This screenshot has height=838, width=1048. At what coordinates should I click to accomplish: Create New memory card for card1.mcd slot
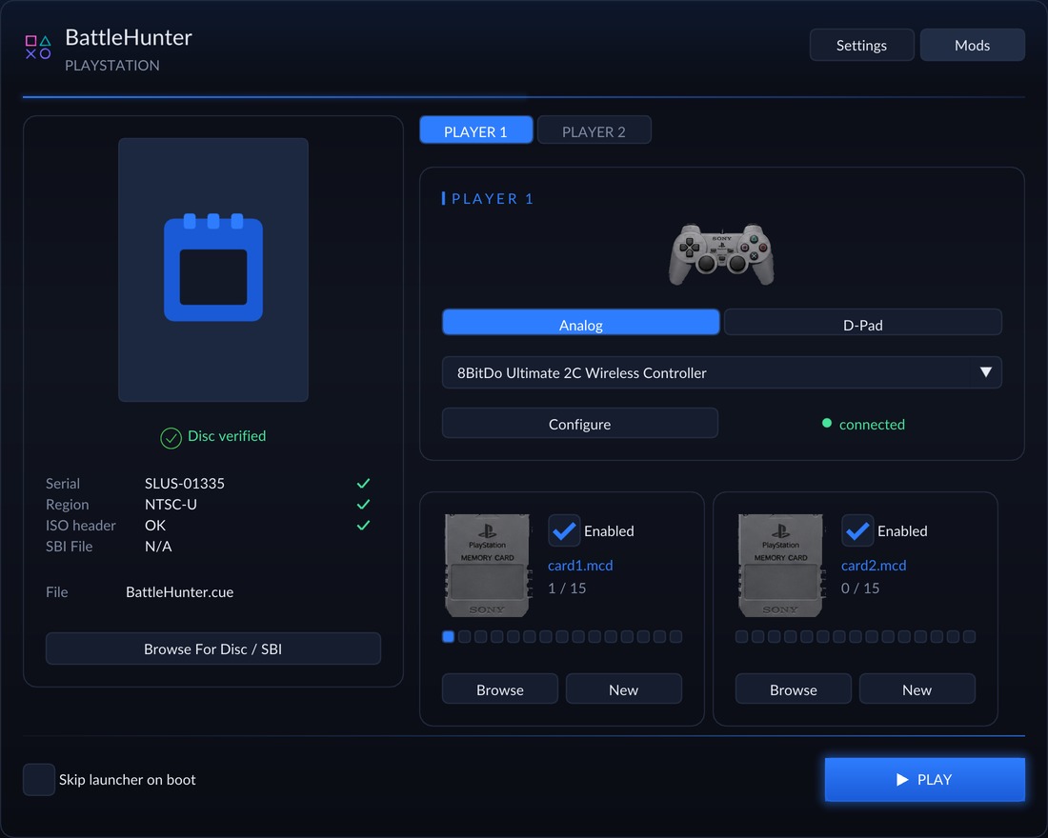pos(624,689)
